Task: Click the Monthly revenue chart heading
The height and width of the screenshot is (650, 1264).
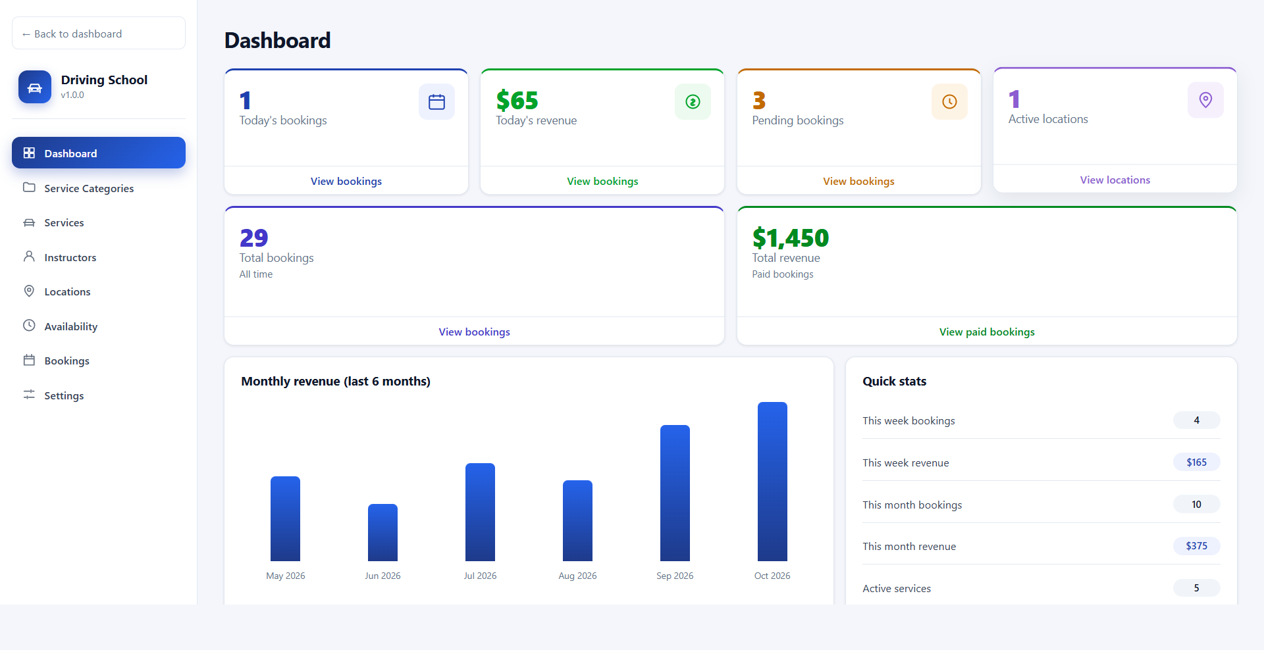Action: pyautogui.click(x=336, y=381)
